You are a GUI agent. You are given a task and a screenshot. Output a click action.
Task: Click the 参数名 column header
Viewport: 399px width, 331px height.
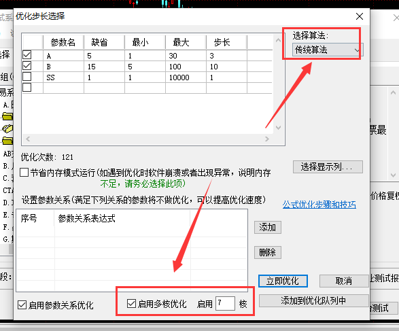(x=63, y=42)
